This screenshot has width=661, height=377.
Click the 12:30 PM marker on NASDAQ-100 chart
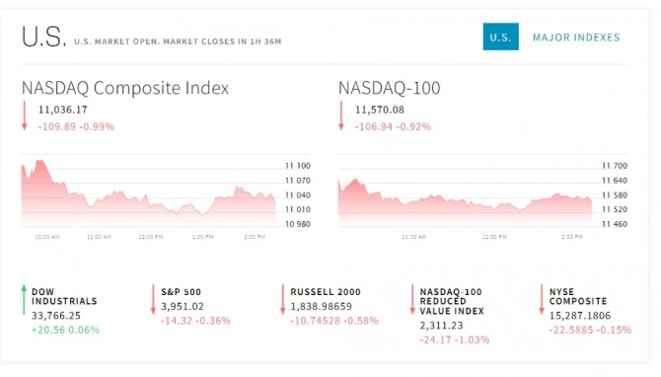click(494, 237)
